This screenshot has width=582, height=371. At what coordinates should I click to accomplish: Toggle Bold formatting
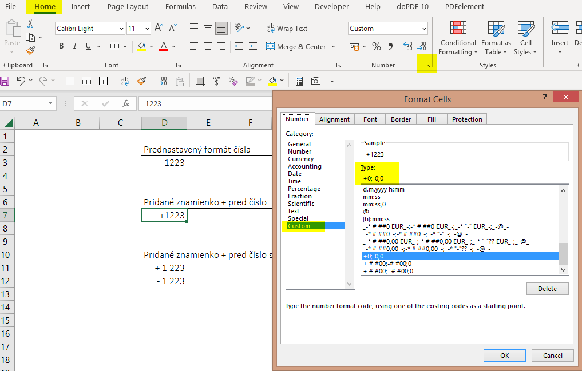(x=61, y=46)
